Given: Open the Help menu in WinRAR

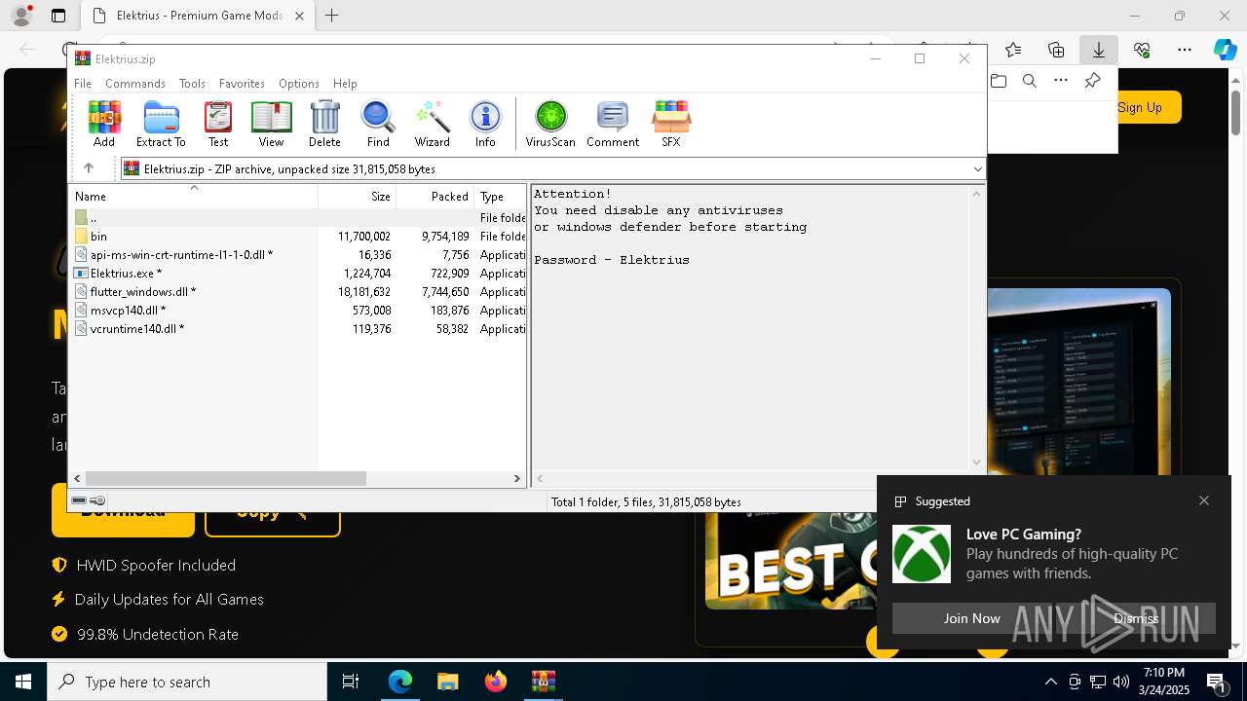Looking at the screenshot, I should point(345,84).
